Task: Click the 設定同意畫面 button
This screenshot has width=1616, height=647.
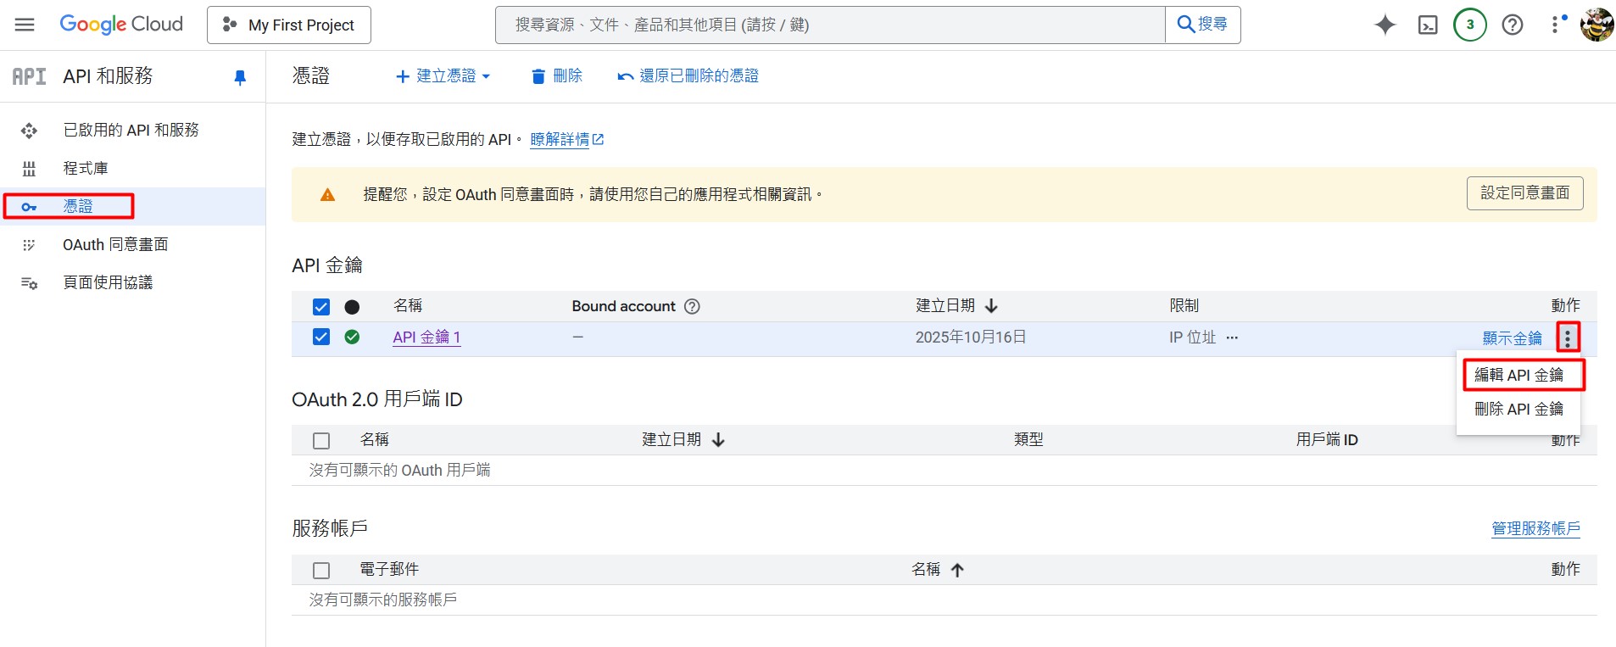Action: (1524, 193)
